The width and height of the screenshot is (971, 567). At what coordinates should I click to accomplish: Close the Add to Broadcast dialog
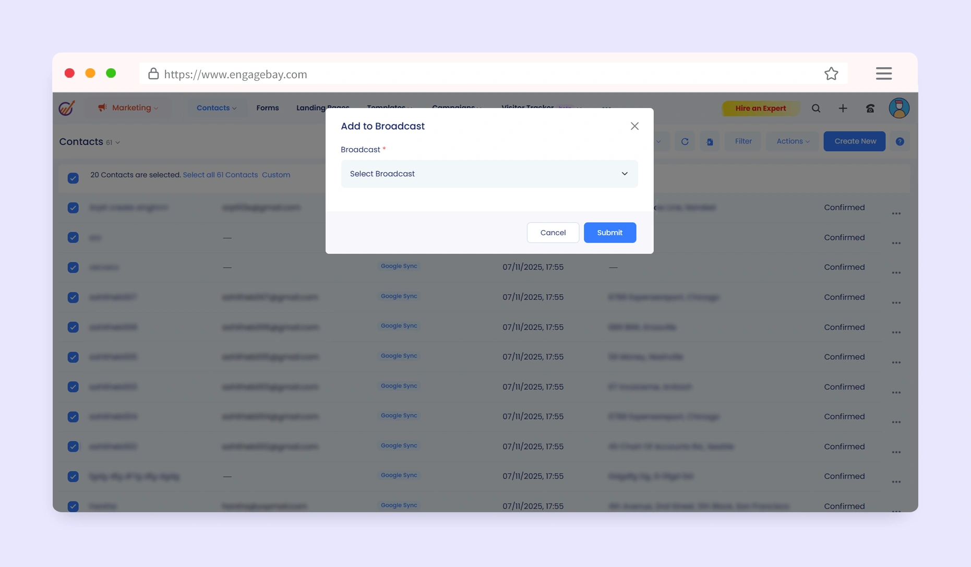pos(634,126)
